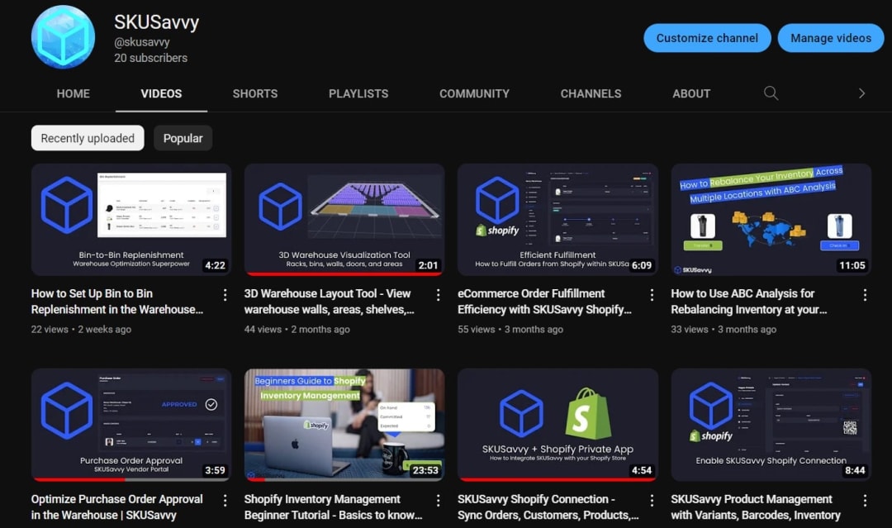
Task: Open the Community tab
Action: 474,94
